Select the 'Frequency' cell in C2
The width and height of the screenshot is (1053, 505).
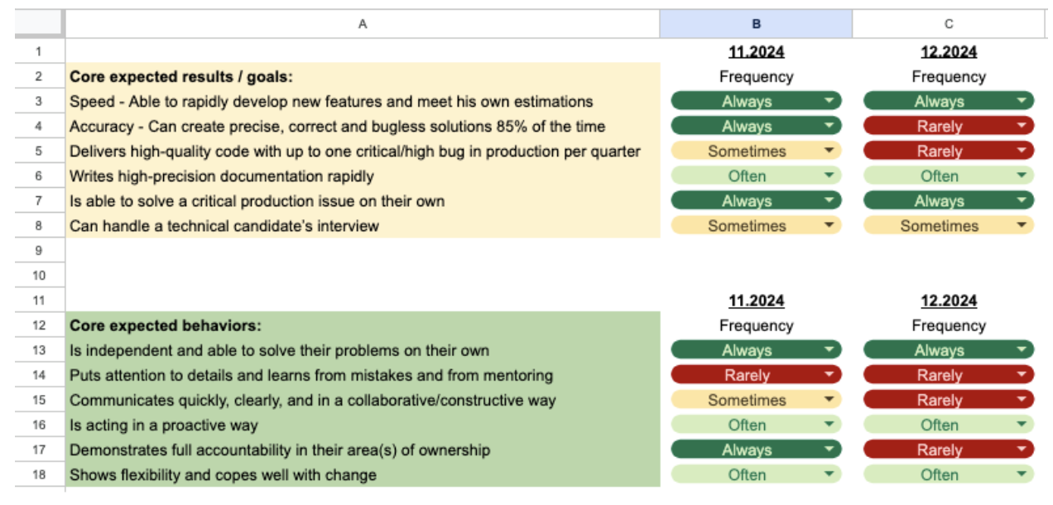click(949, 76)
